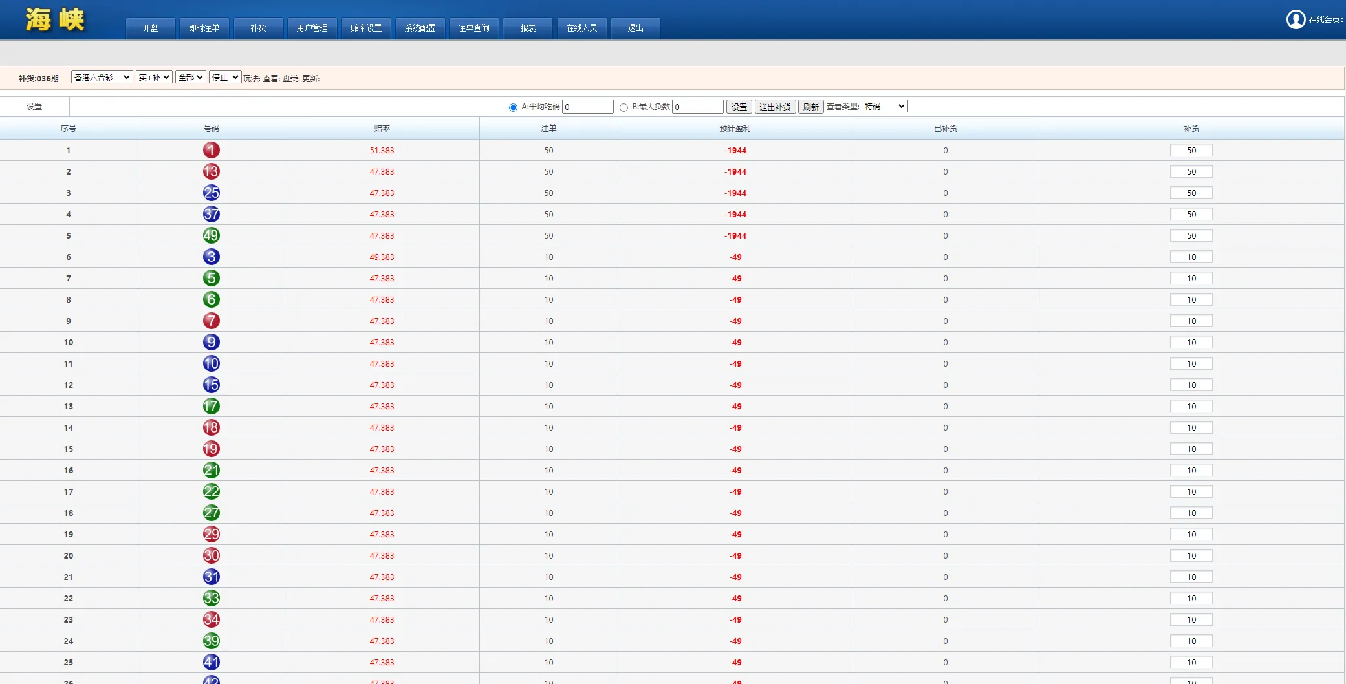Click the blue number 25 ball
Screen dimensions: 1346x684
pos(211,193)
